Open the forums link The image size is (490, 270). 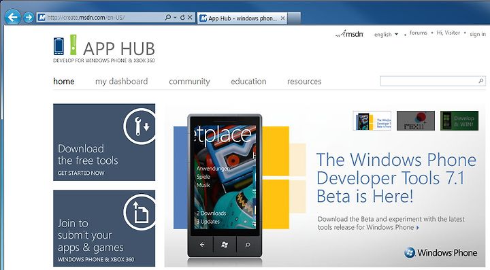pyautogui.click(x=418, y=33)
